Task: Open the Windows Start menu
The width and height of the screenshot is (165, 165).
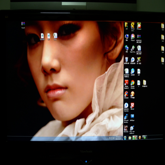Action: click(x=125, y=138)
